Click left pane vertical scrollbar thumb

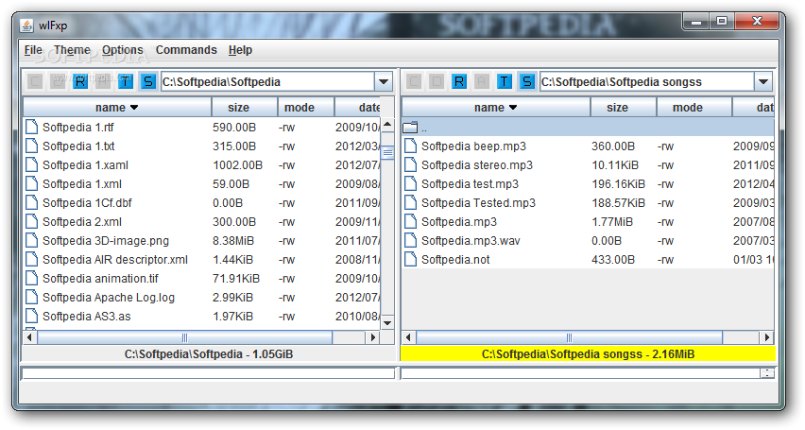tap(387, 152)
